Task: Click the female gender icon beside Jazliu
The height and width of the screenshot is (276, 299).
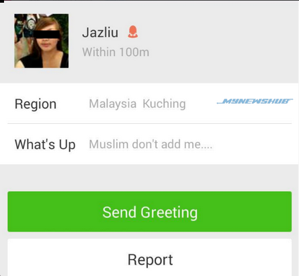Action: coord(133,32)
